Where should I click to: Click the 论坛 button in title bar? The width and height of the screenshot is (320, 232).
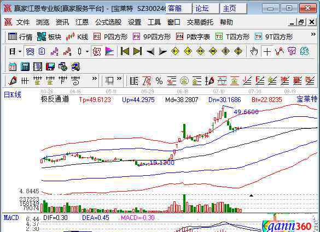coord(206,8)
